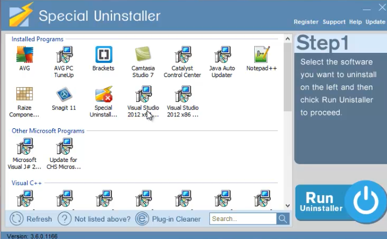This screenshot has height=239, width=387.
Task: Click the Version: 3.6.0.1166 status text
Action: click(x=32, y=236)
